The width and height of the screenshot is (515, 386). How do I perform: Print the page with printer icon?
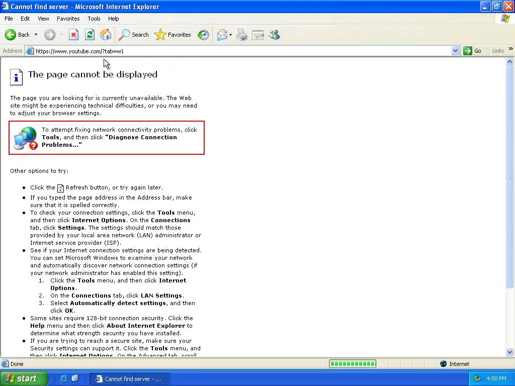[x=242, y=35]
